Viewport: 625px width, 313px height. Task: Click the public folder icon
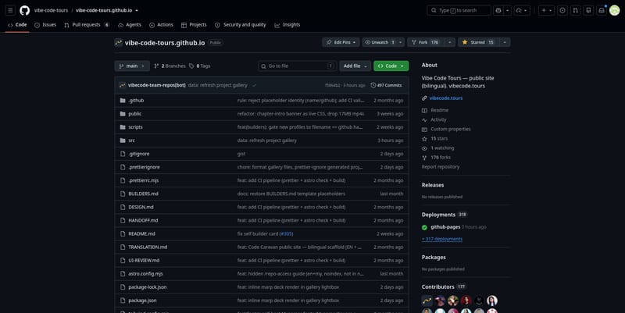coord(123,114)
